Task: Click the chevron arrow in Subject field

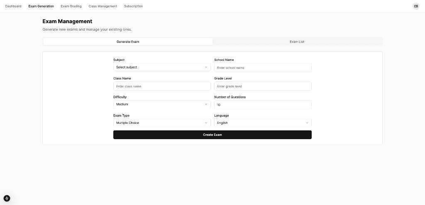Action: click(206, 67)
